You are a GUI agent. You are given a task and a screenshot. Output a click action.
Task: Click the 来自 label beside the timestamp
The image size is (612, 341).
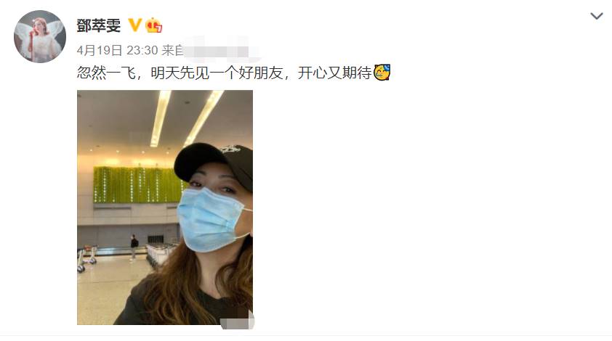172,50
